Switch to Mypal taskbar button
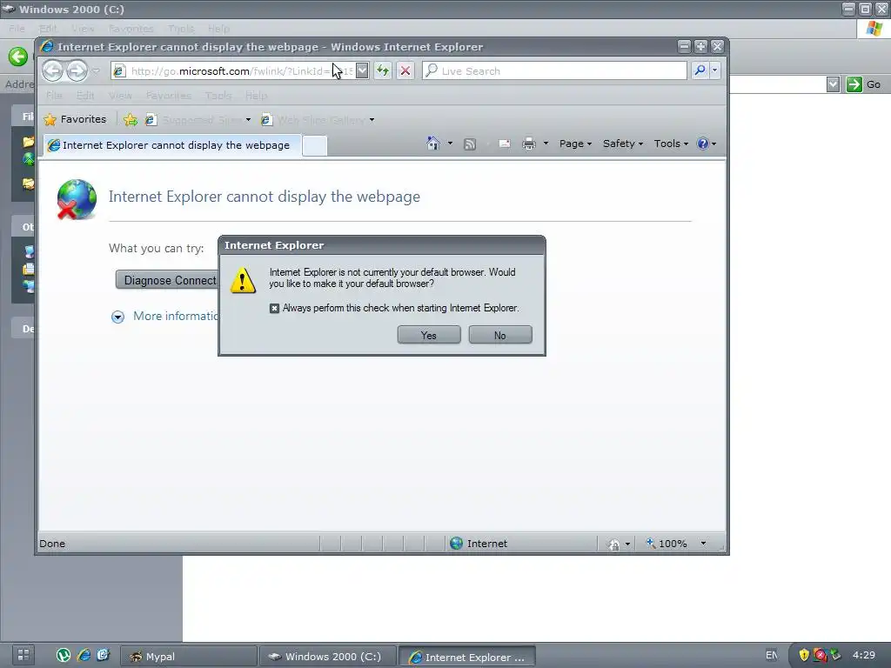Image resolution: width=891 pixels, height=668 pixels. 189,657
